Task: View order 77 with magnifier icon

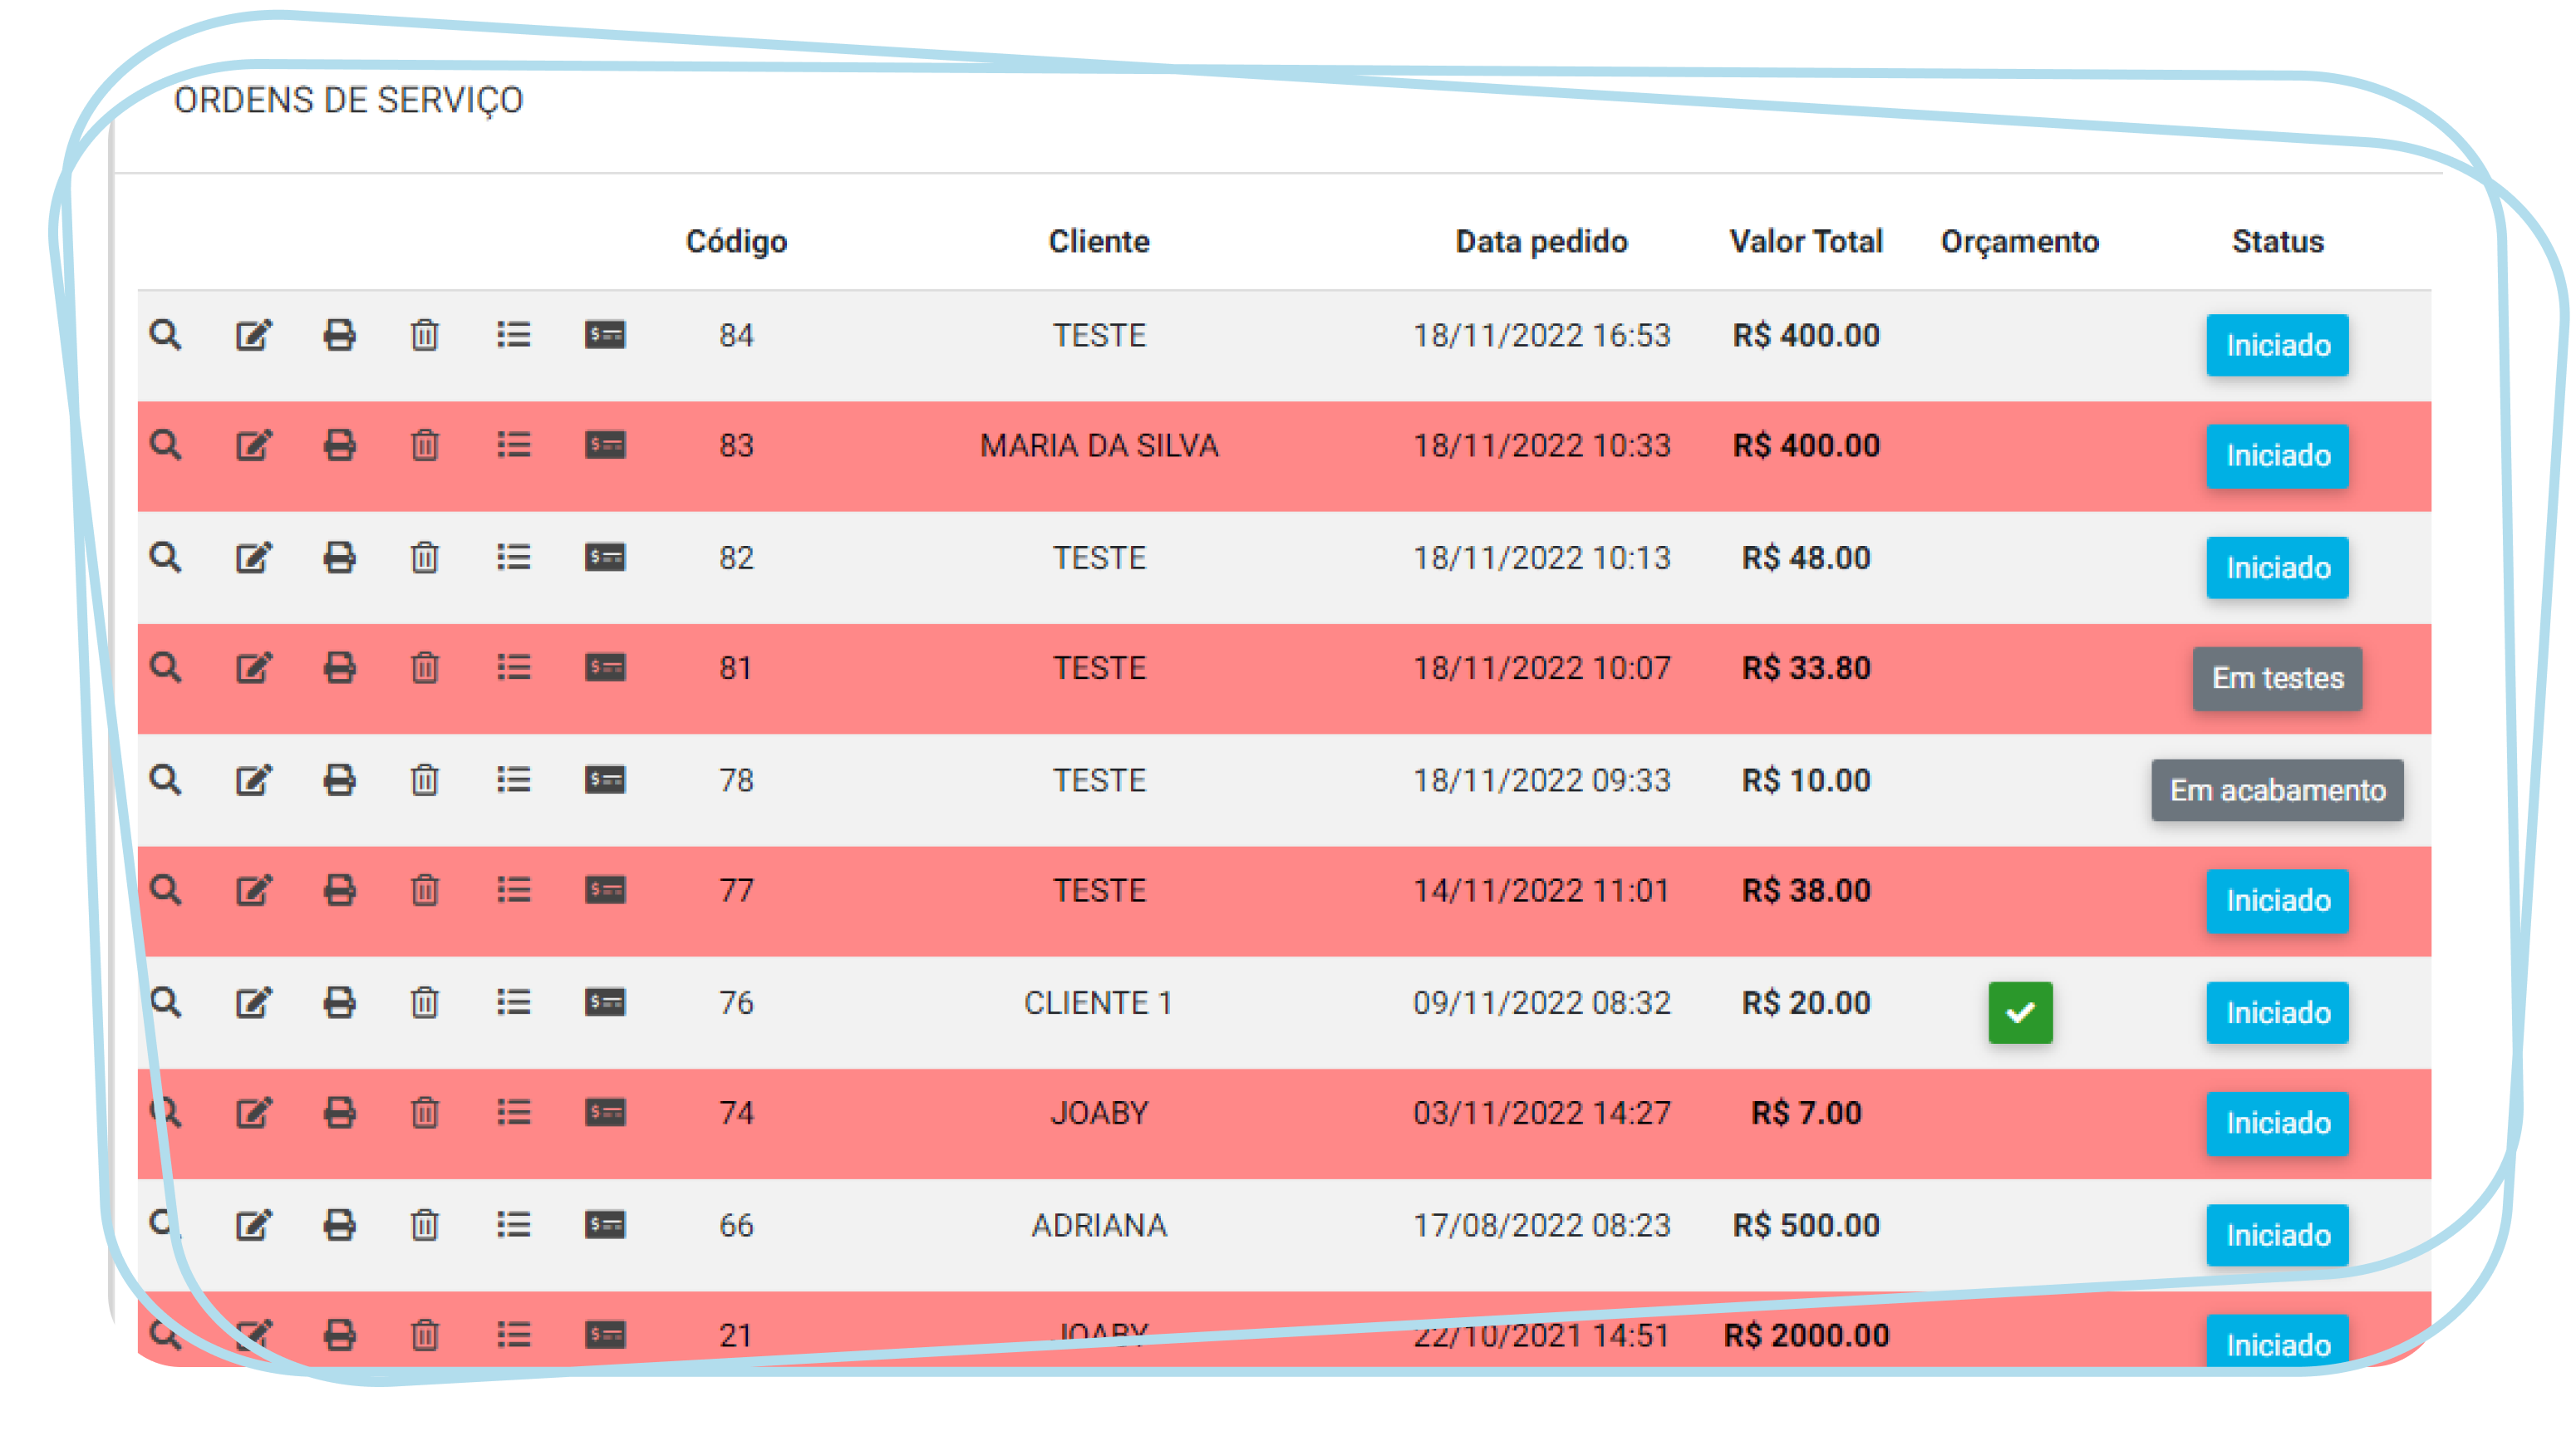Action: pos(166,890)
